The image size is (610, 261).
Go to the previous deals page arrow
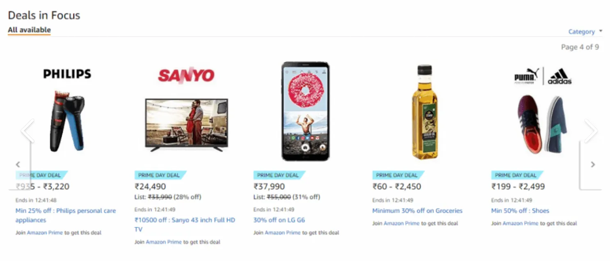coord(18,165)
